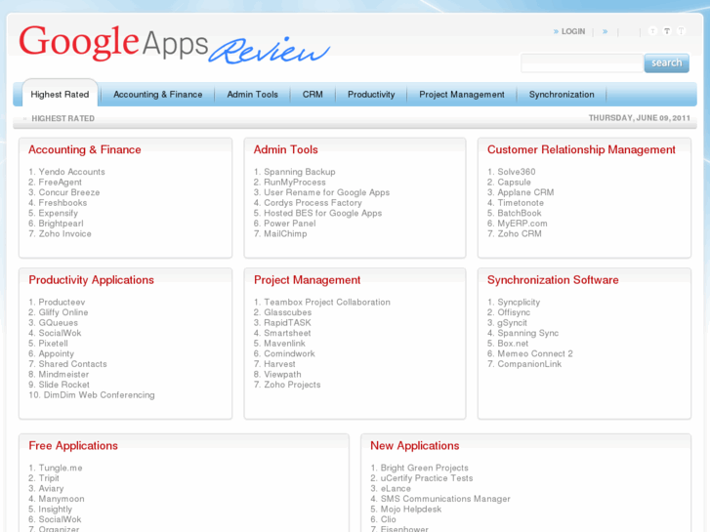The width and height of the screenshot is (710, 532).
Task: Open the Accounting & Finance heading
Action: tap(85, 149)
